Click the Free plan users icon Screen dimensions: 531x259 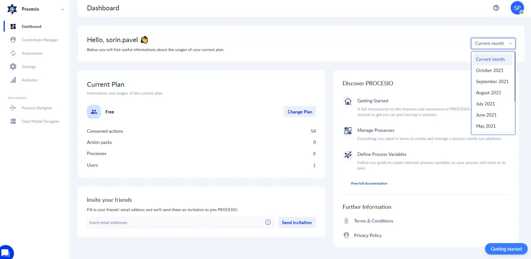[x=93, y=112]
